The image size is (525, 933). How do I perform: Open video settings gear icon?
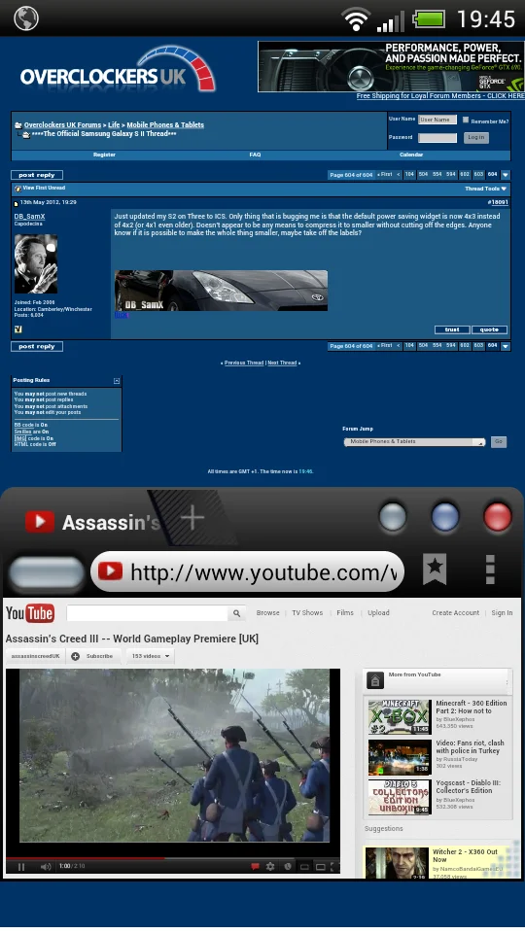coord(270,867)
